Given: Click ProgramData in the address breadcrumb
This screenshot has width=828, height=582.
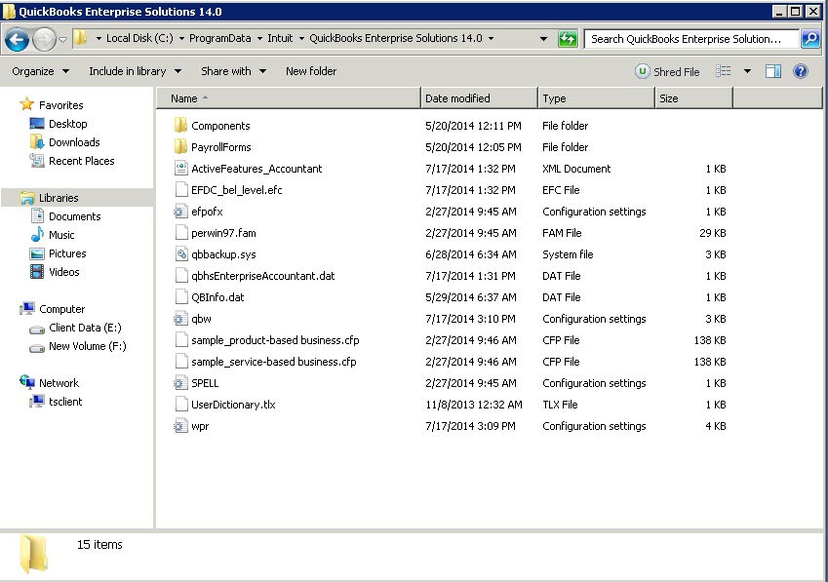Looking at the screenshot, I should (x=219, y=39).
